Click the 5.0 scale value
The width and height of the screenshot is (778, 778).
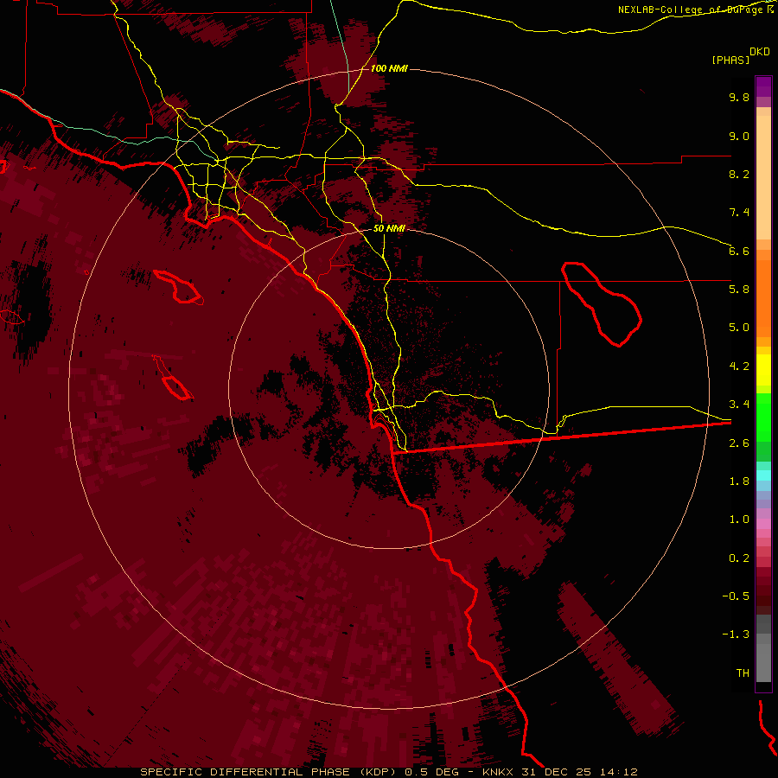coord(739,328)
